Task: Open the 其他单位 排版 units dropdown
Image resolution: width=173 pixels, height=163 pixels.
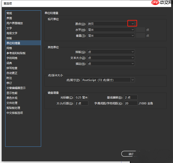Action: (111, 52)
